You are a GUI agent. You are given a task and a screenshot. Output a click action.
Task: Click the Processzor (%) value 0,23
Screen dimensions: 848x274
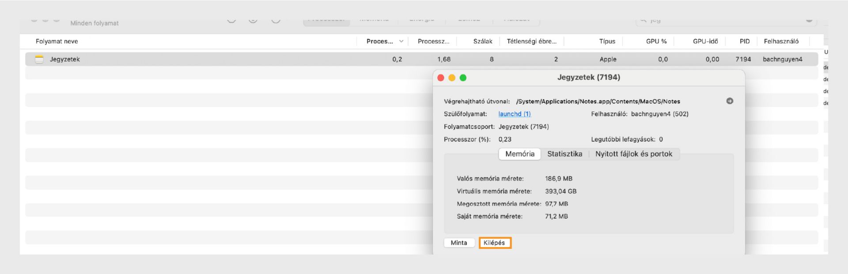505,139
